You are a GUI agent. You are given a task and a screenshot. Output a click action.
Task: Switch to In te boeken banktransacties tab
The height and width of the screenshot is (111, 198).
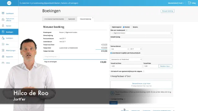click(54, 19)
